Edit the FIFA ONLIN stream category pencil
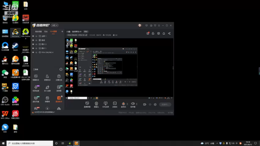The width and height of the screenshot is (260, 146). click(x=86, y=35)
